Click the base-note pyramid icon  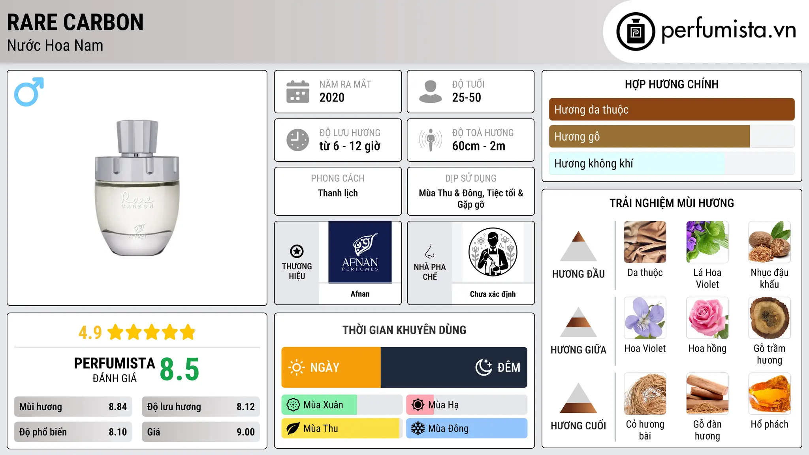(x=578, y=398)
